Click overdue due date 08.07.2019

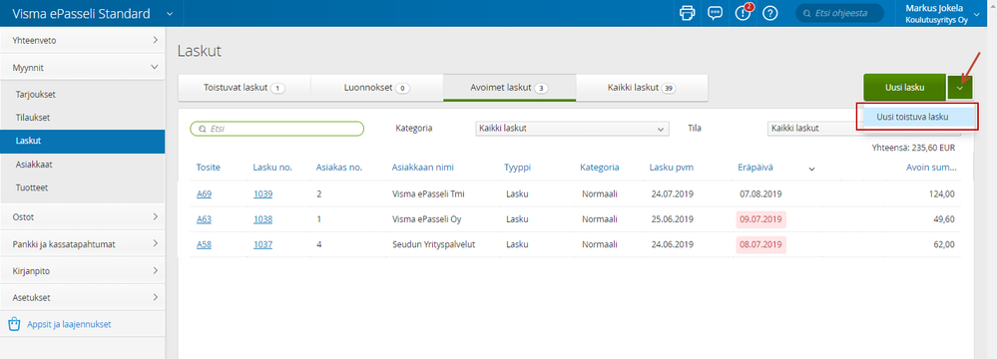pyautogui.click(x=760, y=244)
